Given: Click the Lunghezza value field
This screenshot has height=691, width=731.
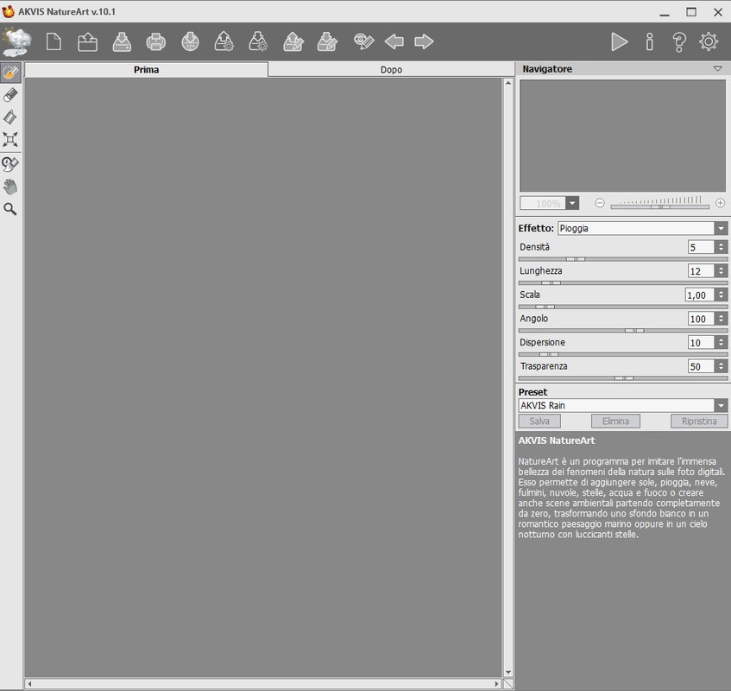Looking at the screenshot, I should 701,271.
